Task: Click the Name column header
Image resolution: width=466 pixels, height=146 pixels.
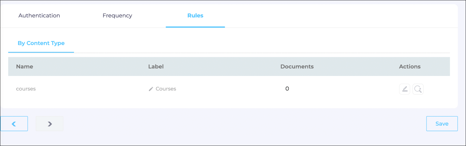Action: 24,67
